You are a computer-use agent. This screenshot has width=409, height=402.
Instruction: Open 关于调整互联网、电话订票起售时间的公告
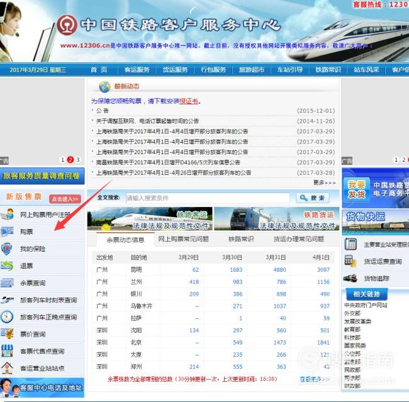[148, 121]
